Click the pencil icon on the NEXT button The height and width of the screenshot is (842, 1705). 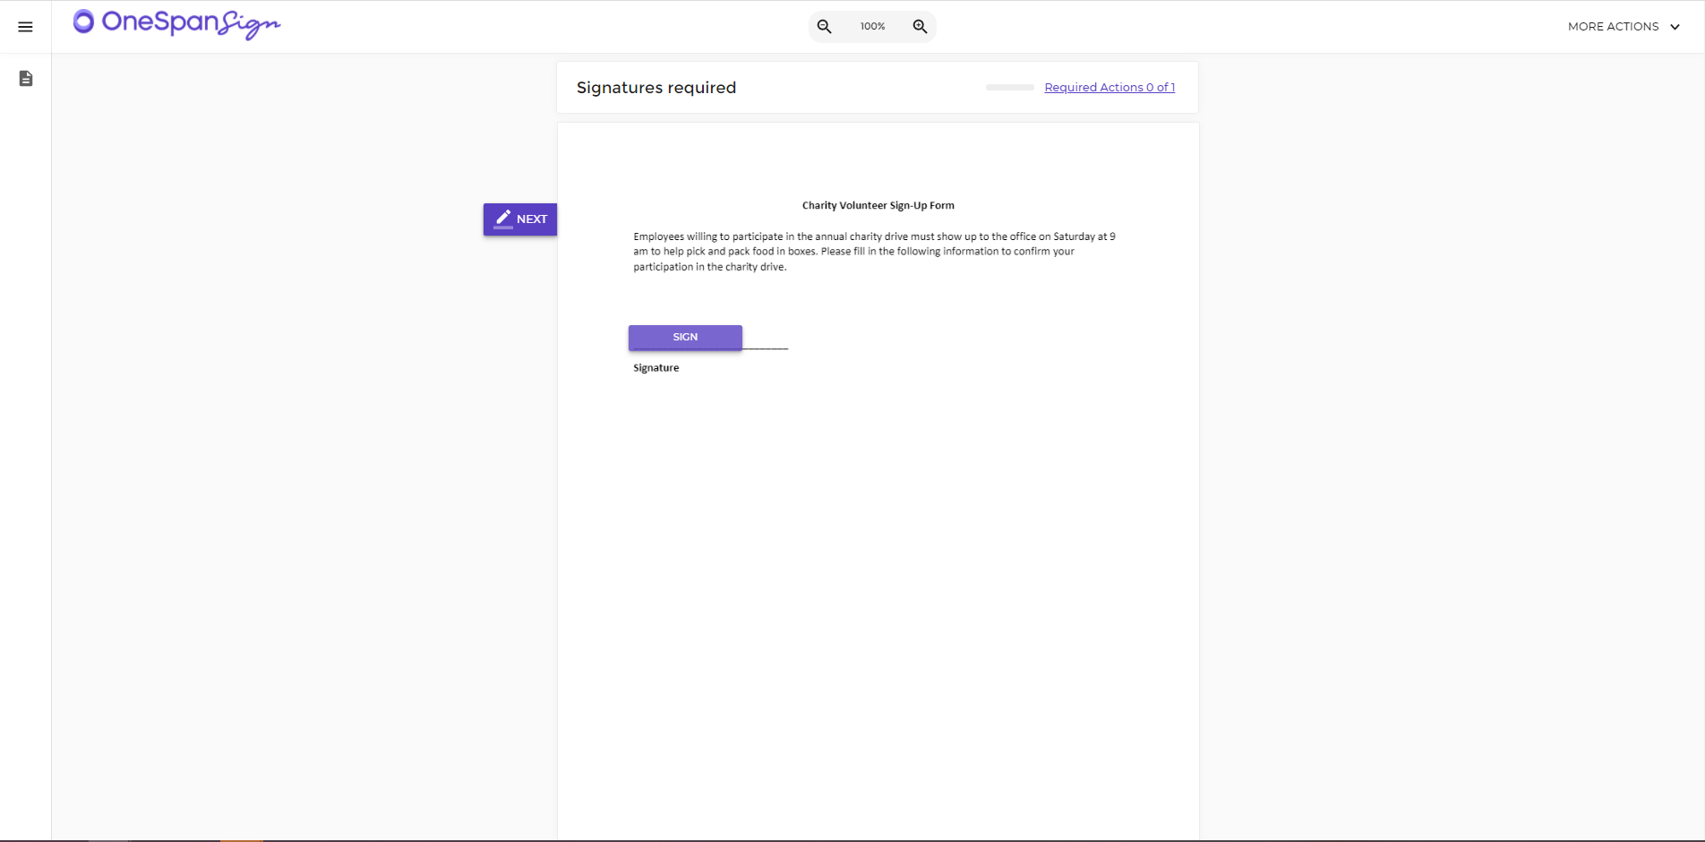click(504, 219)
